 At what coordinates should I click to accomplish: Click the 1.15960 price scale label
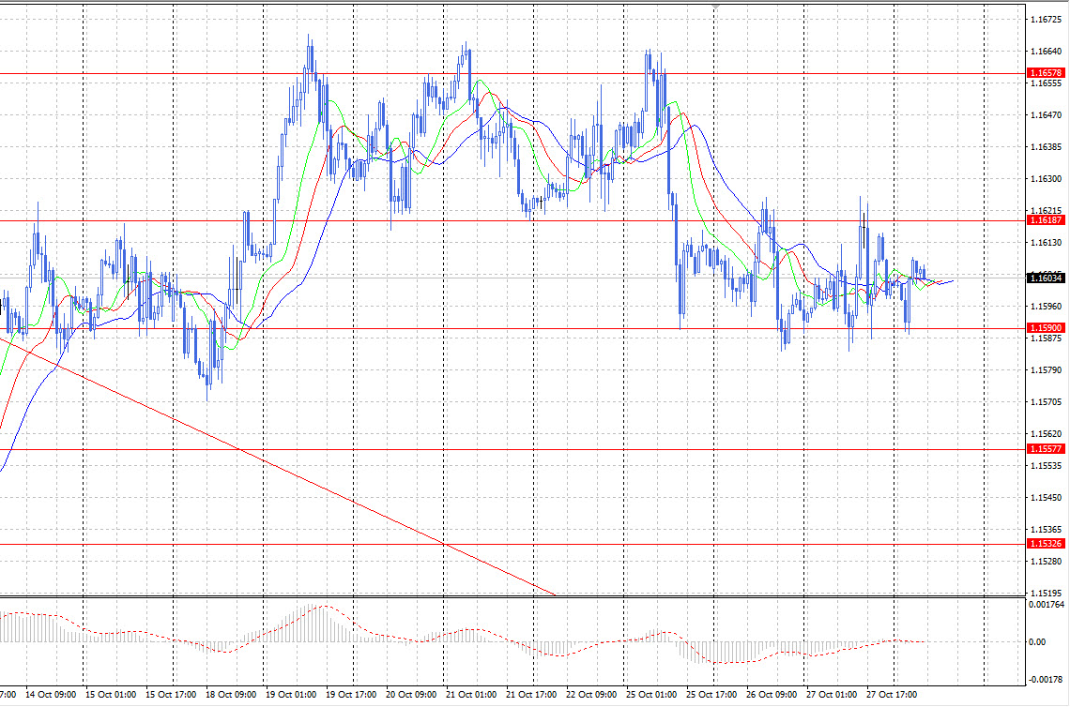(1046, 306)
